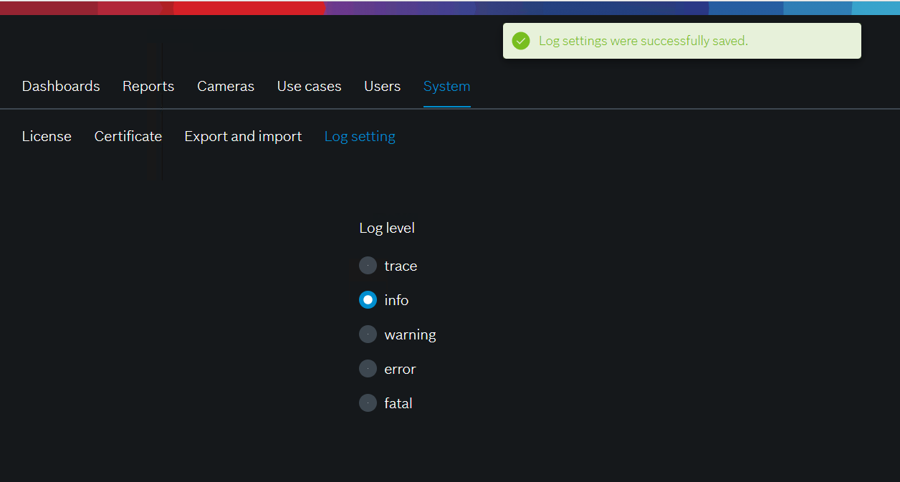Switch to the Reports tab
The width and height of the screenshot is (900, 482).
(148, 86)
